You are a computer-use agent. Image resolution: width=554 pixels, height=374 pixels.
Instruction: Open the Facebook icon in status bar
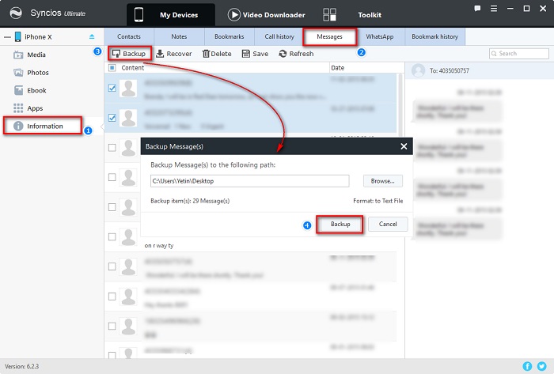(527, 366)
